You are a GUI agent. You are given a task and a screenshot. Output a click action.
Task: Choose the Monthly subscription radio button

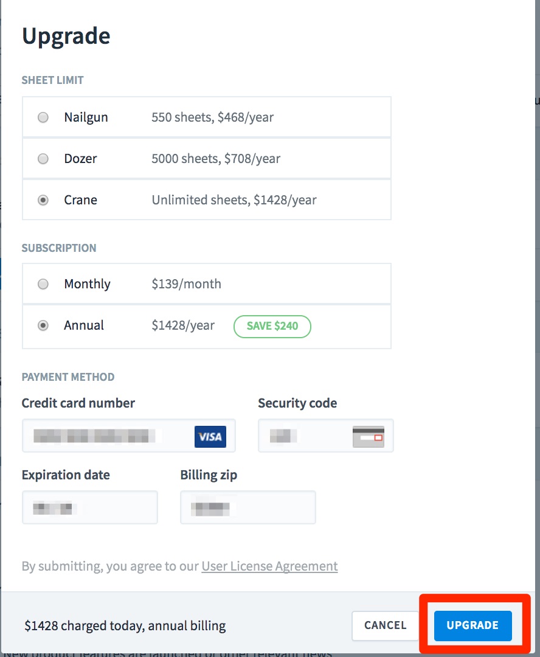pyautogui.click(x=43, y=284)
